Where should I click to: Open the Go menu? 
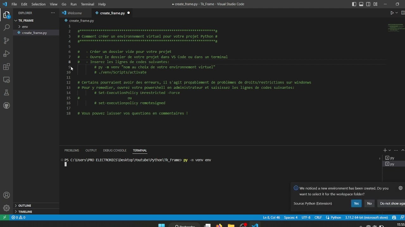coord(64,4)
